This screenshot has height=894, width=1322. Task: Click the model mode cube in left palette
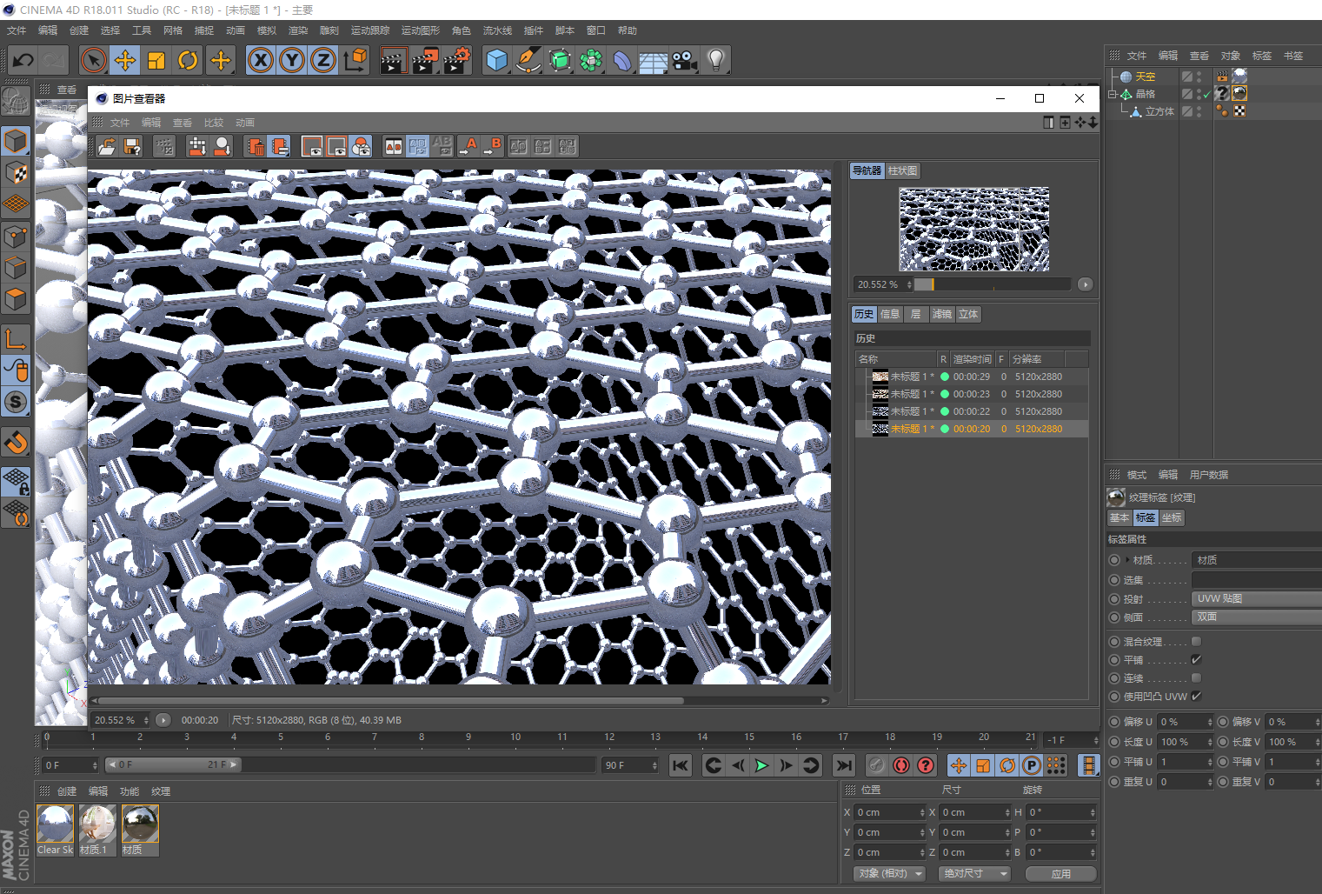pos(16,141)
